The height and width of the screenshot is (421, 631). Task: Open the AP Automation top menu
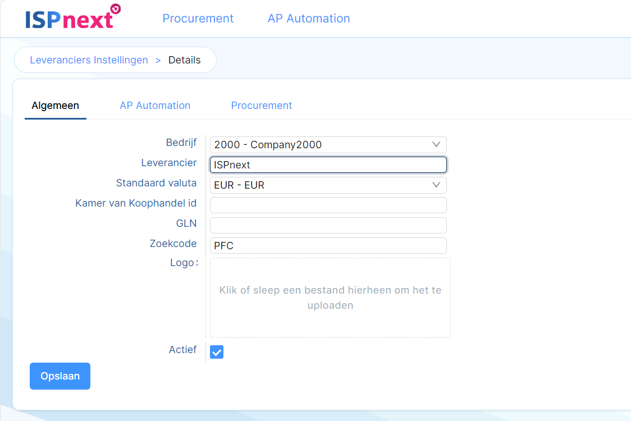pyautogui.click(x=309, y=19)
